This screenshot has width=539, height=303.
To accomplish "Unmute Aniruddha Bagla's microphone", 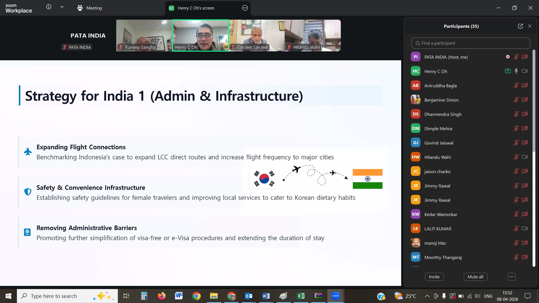I will (516, 86).
